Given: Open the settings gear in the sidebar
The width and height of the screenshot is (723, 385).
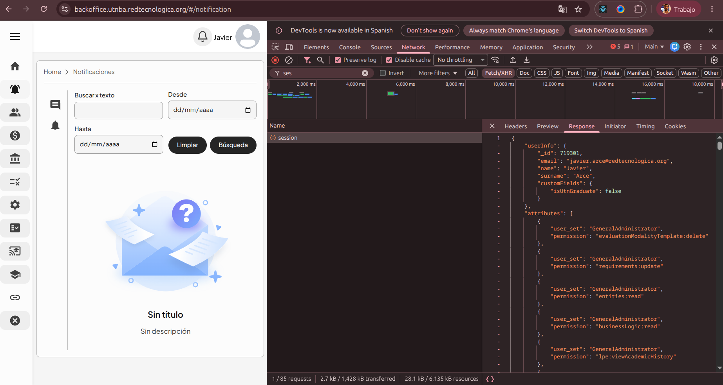Looking at the screenshot, I should point(15,205).
